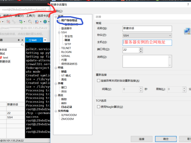Enable auto reconnect on abnormal close checkbox
191x143 pixels.
coord(98,81)
